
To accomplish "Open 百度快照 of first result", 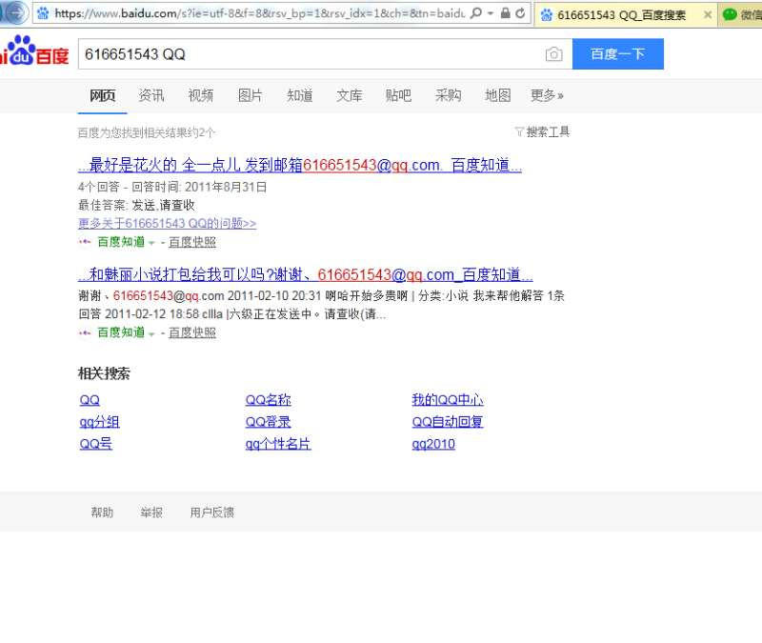I will [x=192, y=242].
